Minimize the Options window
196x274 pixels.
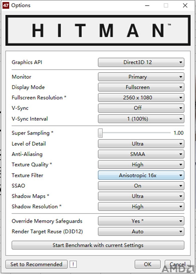147,6
